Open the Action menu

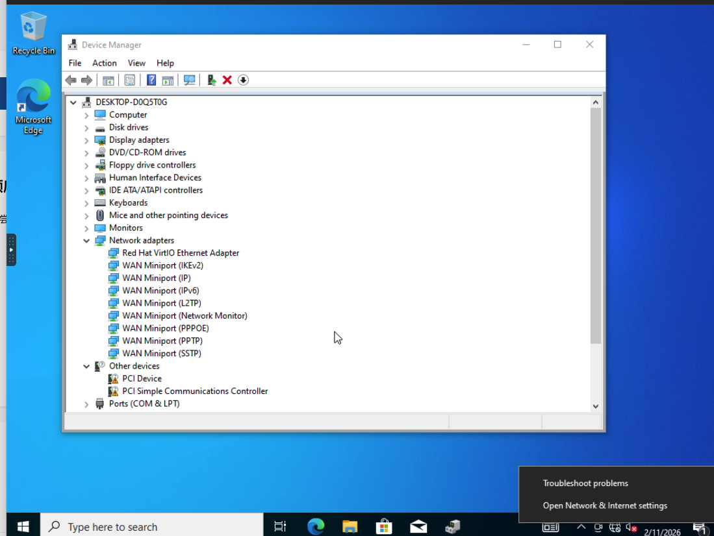tap(105, 63)
